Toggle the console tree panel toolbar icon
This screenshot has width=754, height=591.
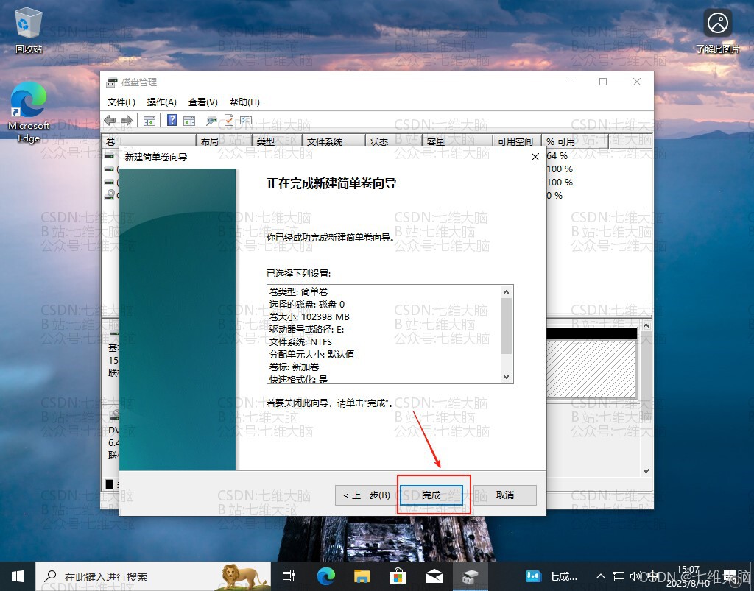pos(150,120)
